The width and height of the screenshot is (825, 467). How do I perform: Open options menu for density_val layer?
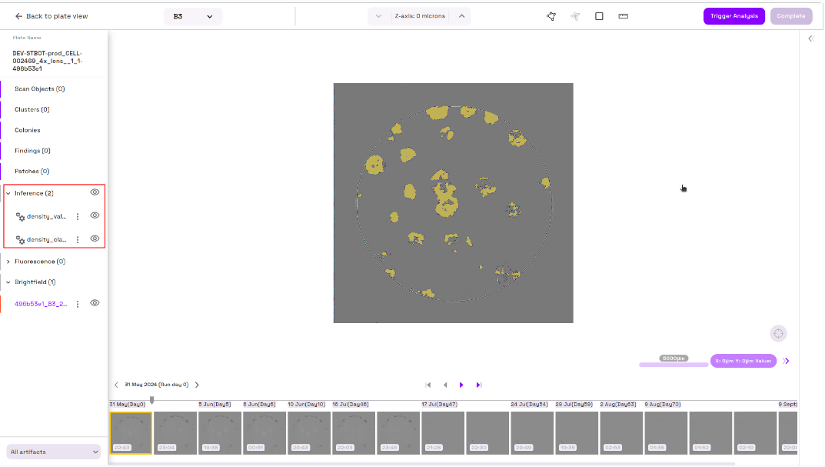78,216
